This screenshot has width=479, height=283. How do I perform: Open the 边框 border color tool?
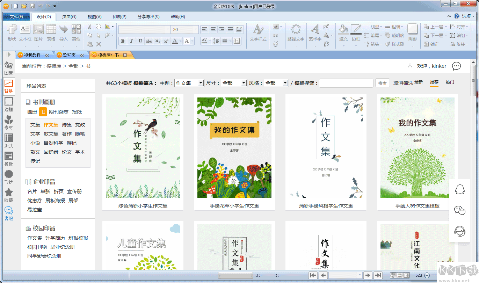356,33
